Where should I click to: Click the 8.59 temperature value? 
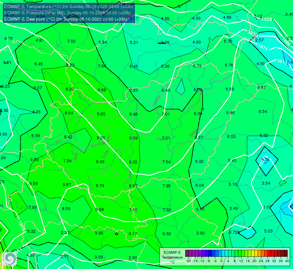[66, 209]
